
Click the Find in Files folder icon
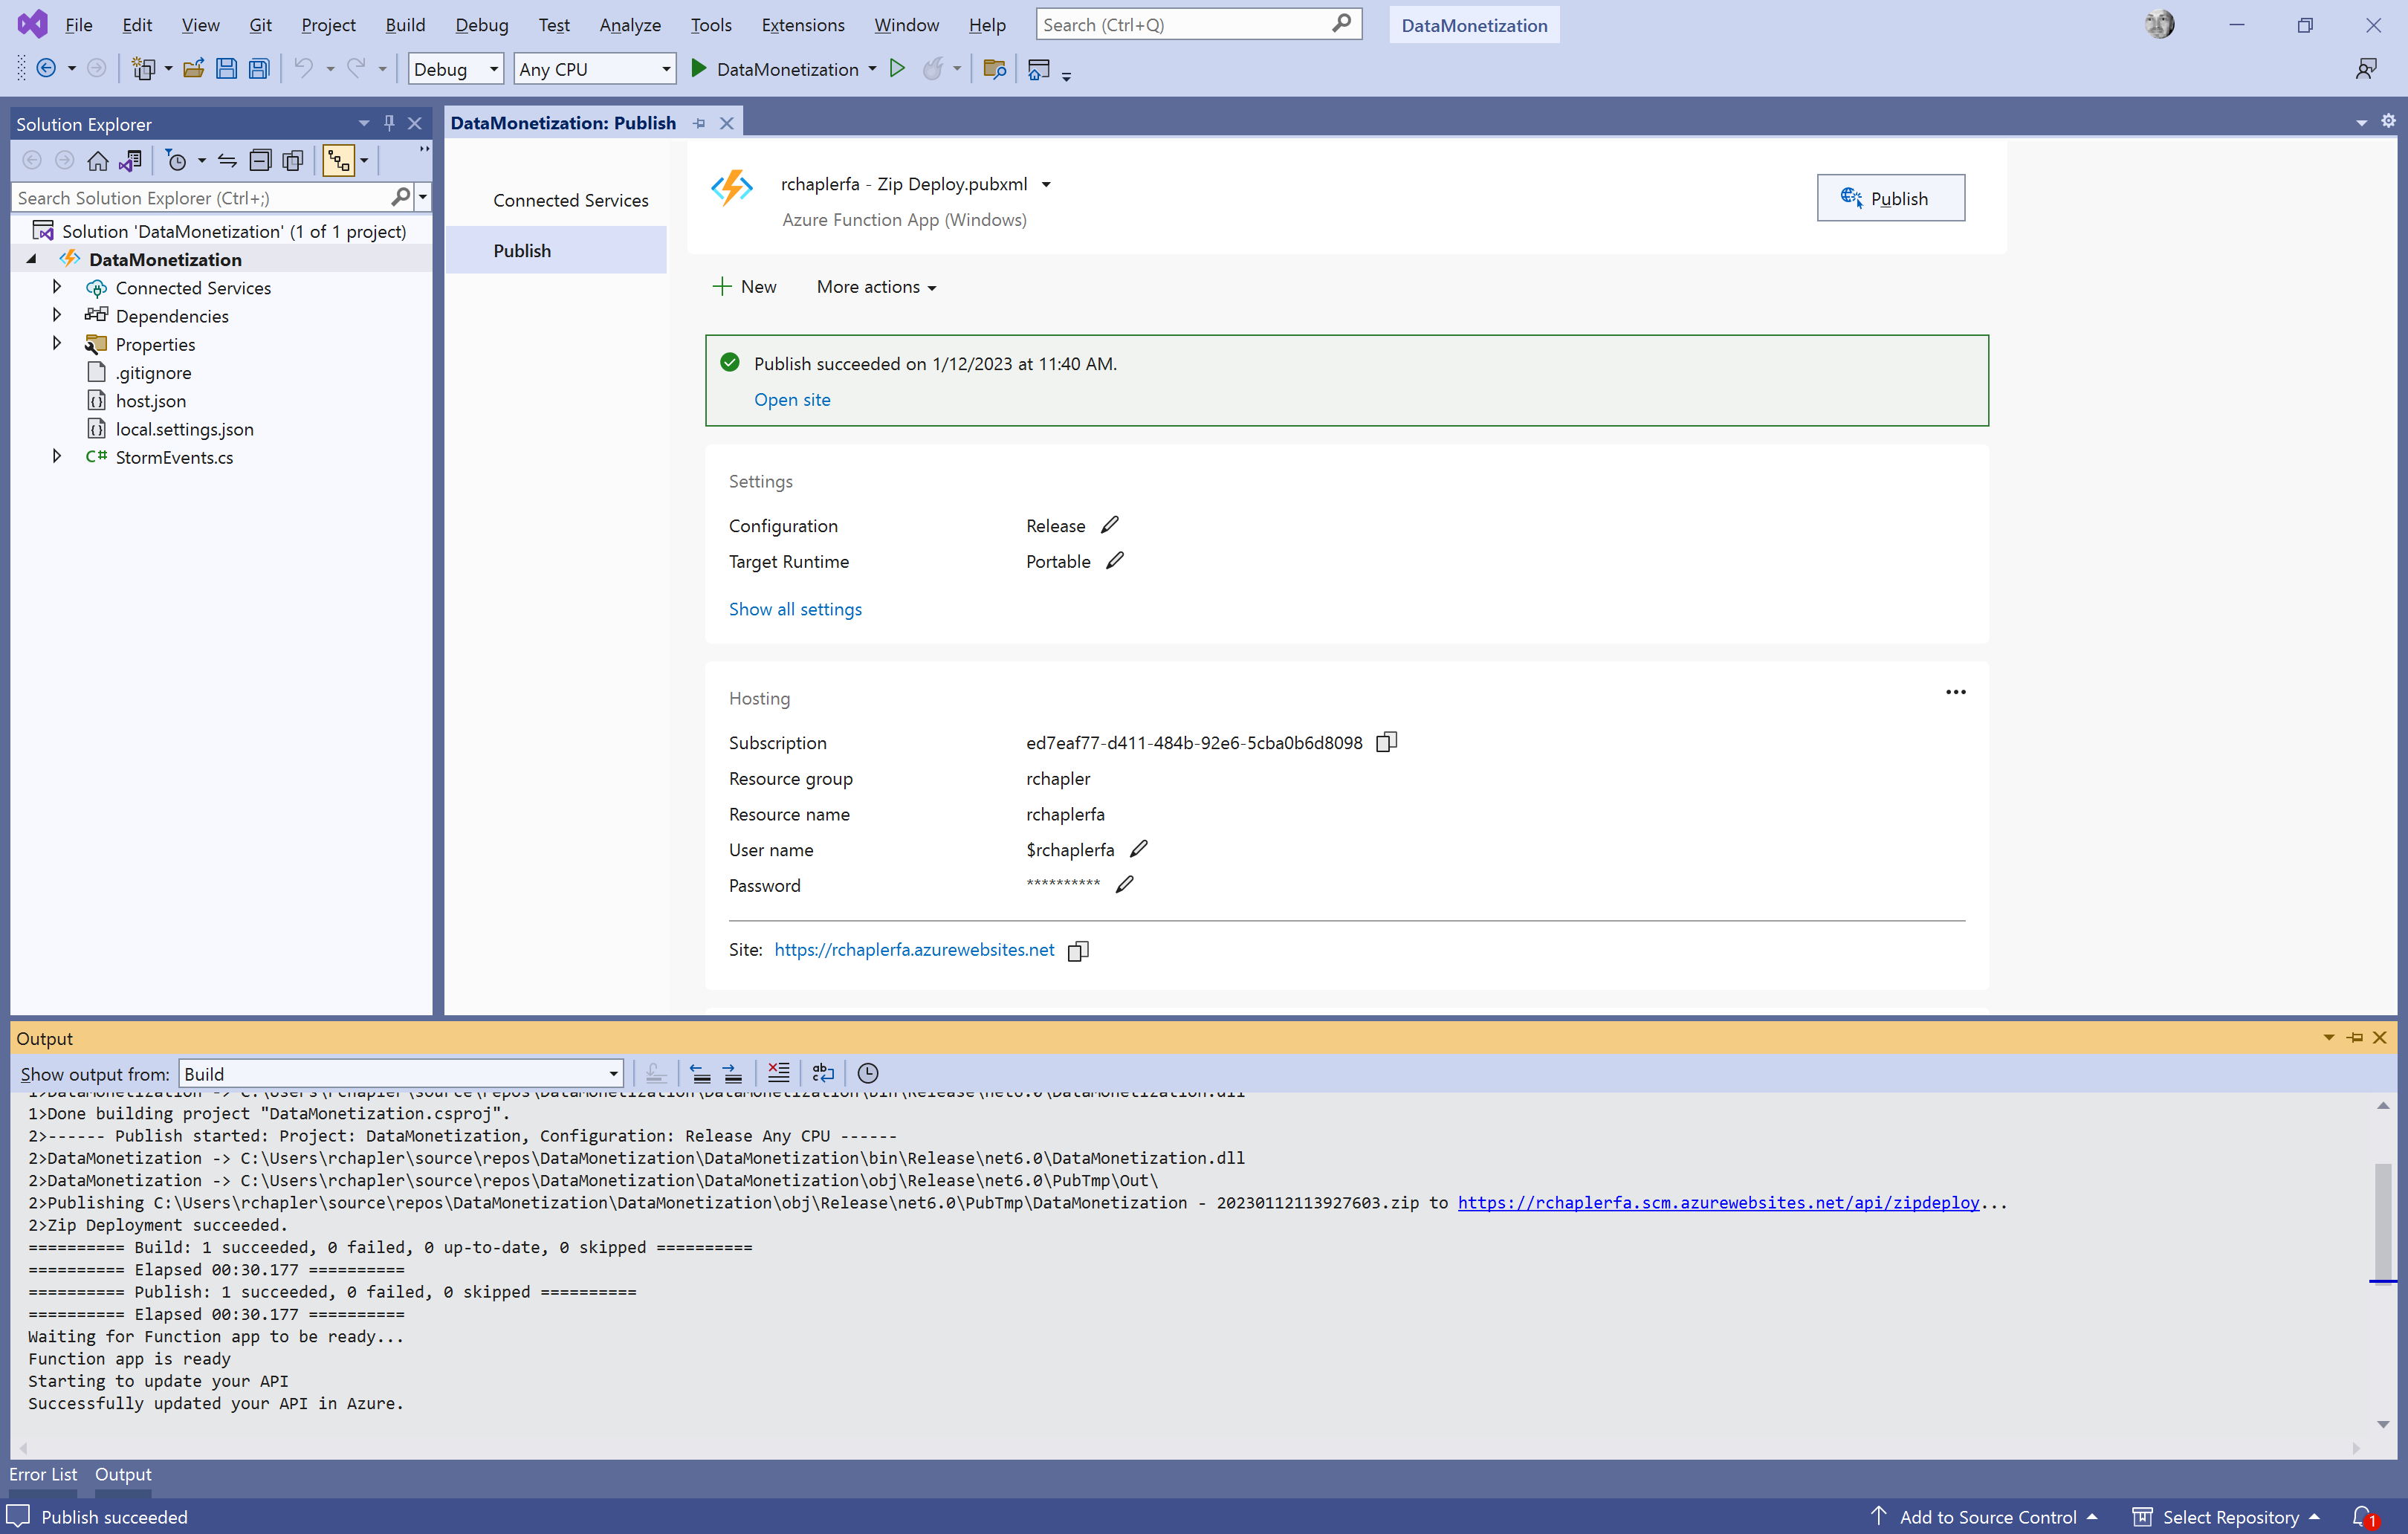(x=994, y=69)
